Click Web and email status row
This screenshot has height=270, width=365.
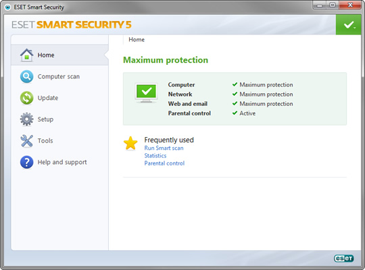pyautogui.click(x=230, y=104)
